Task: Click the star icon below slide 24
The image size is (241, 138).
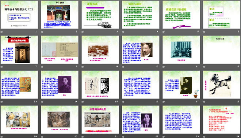Action: click(x=204, y=137)
